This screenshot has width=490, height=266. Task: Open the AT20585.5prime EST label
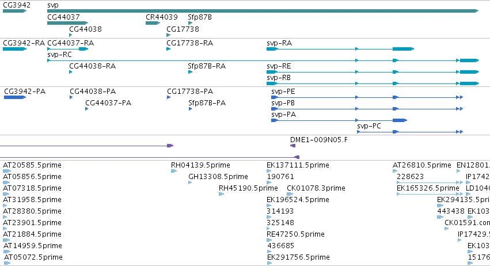pyautogui.click(x=32, y=165)
